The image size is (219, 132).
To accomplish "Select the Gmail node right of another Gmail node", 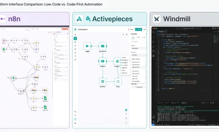I will coord(45,90).
